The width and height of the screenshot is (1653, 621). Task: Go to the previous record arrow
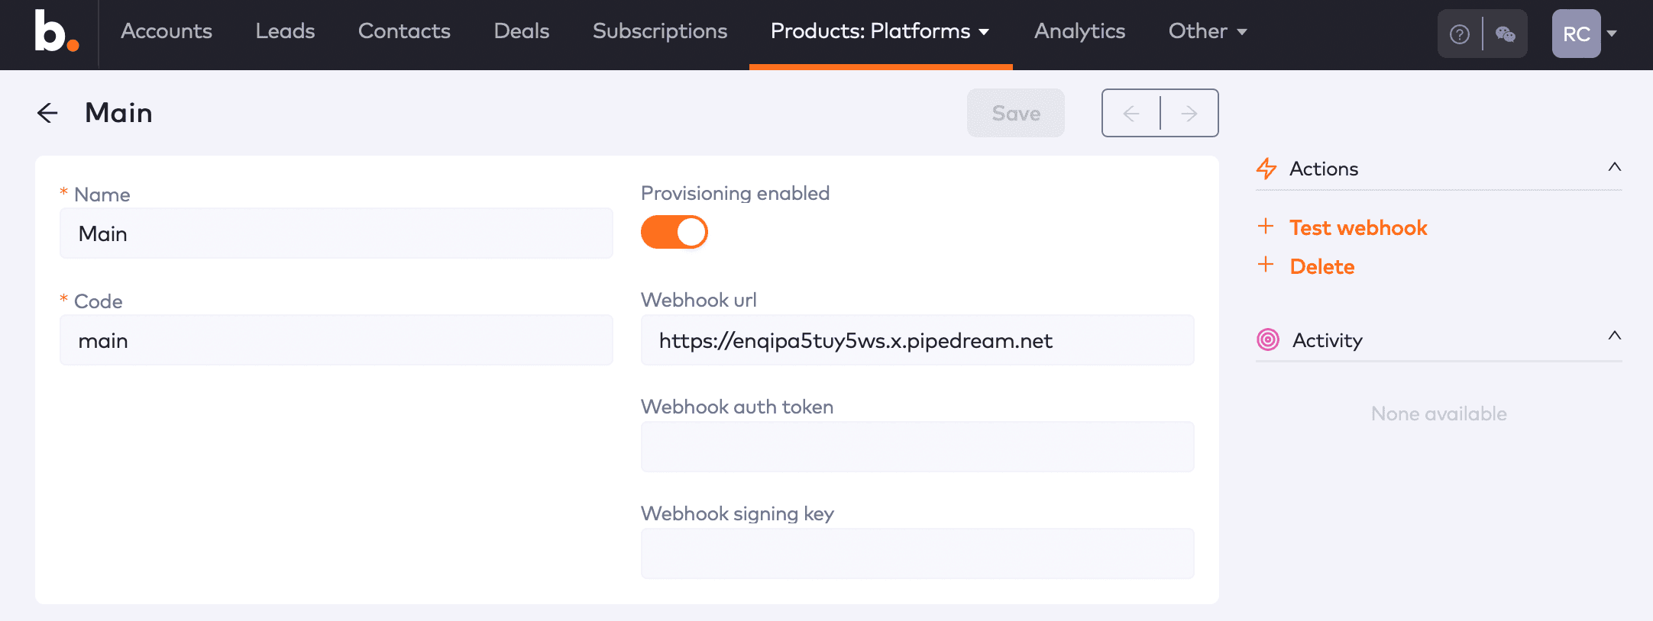(x=1131, y=114)
